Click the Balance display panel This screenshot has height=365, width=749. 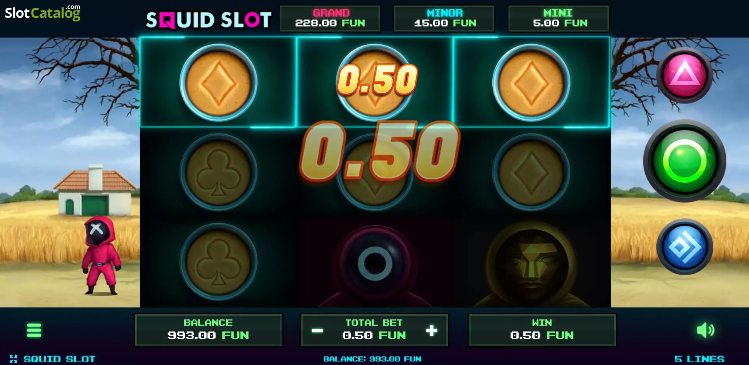pos(208,330)
